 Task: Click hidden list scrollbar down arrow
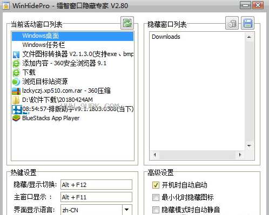click(x=249, y=145)
